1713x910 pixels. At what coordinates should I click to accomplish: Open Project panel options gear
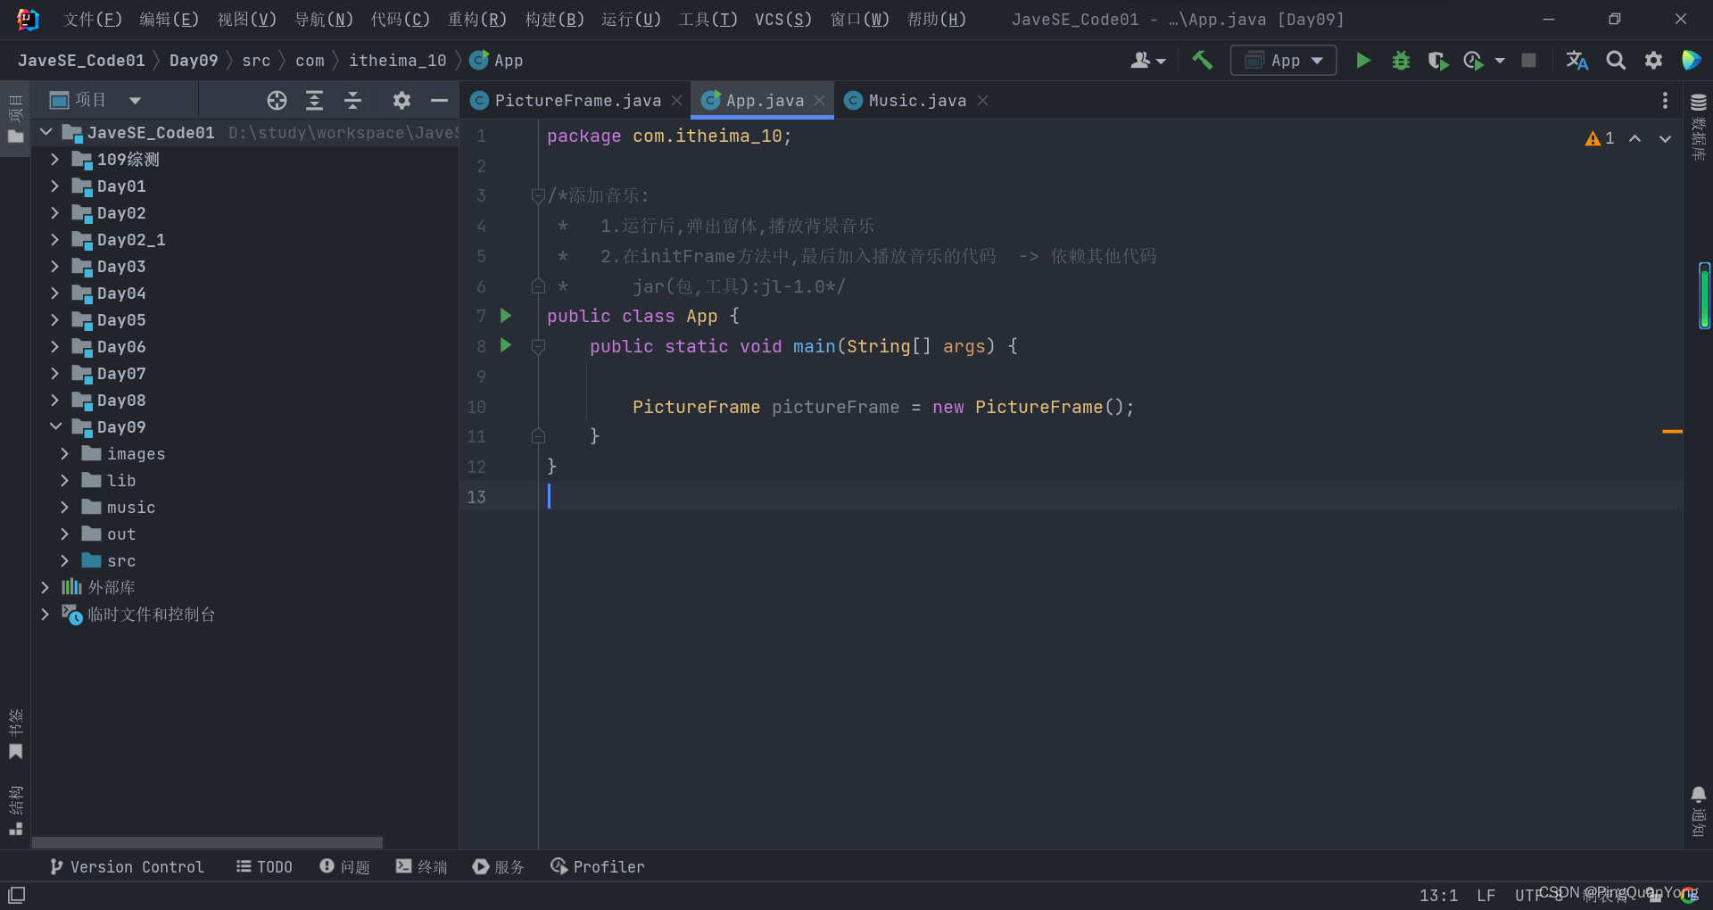click(401, 100)
